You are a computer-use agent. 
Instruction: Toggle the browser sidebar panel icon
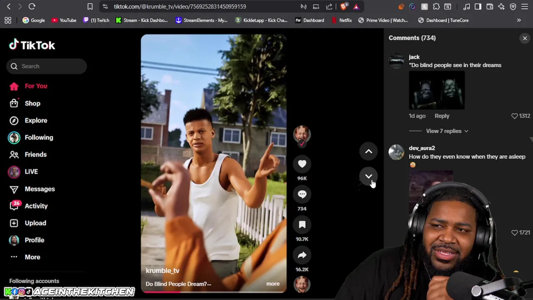click(x=478, y=6)
